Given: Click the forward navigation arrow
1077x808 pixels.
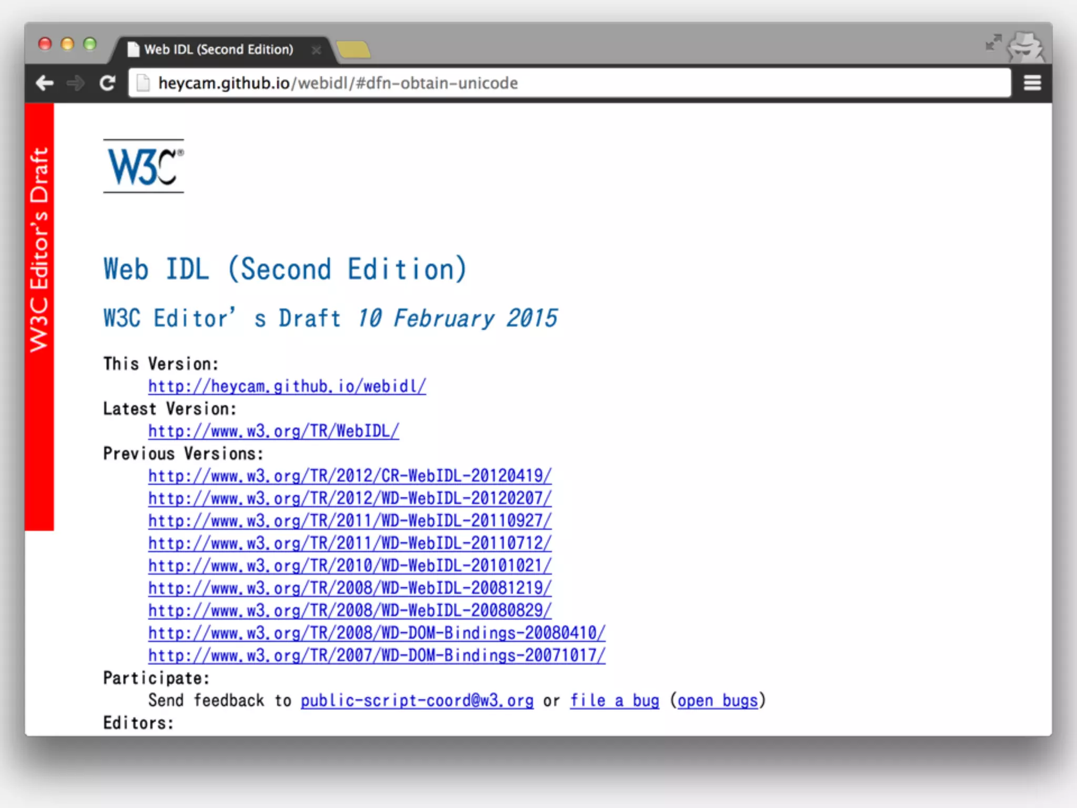Looking at the screenshot, I should pyautogui.click(x=76, y=83).
